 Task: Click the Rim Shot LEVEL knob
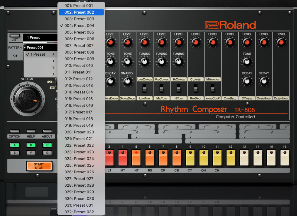point(196,42)
